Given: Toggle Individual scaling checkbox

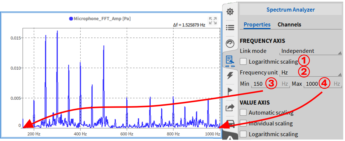Looking at the screenshot, I should pyautogui.click(x=243, y=123).
